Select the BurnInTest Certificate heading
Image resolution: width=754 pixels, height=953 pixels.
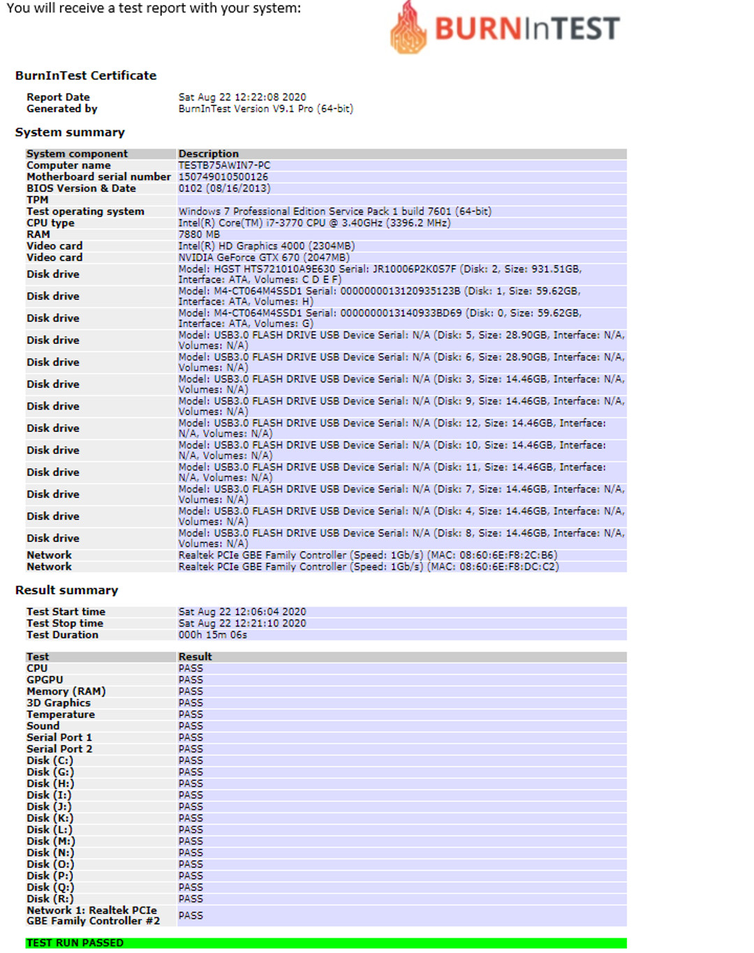point(86,75)
